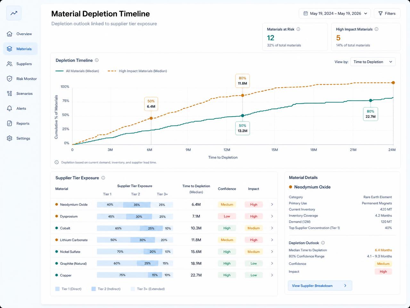The image size is (410, 308).
Task: Open the date range picker dropdown
Action: (x=335, y=13)
